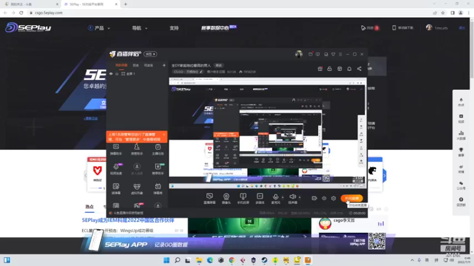Viewport: 474px width, 266px height.
Task: Open the 主播任务 streamer tasks tool
Action: coord(158,150)
